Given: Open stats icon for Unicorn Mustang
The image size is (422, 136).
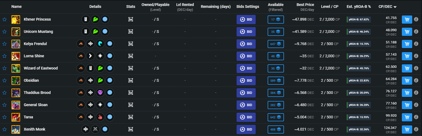Looking at the screenshot, I should click(x=131, y=32).
